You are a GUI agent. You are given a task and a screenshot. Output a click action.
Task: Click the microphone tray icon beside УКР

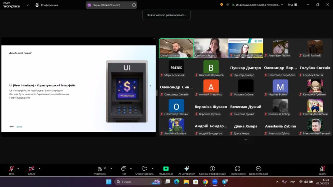pos(284,182)
